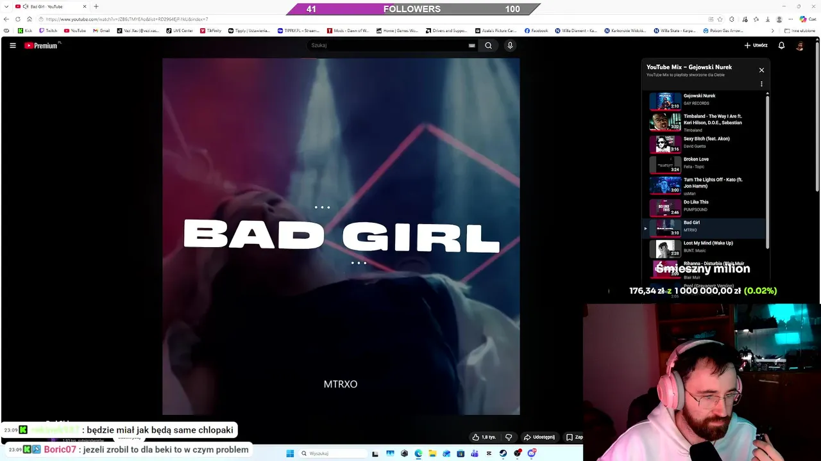Open the Facebook bookmark
Screen dimensions: 821x461
click(536, 31)
